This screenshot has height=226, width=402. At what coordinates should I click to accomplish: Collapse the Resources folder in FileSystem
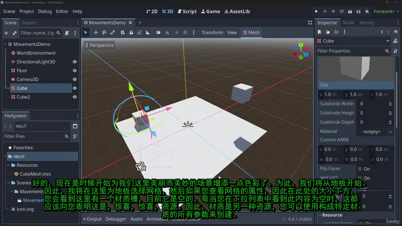coord(8,165)
